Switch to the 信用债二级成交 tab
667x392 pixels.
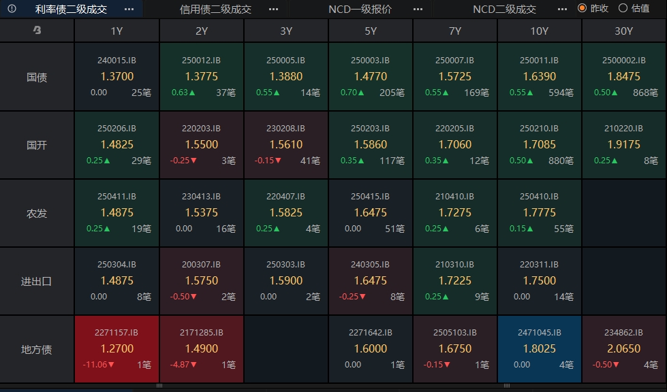click(216, 10)
